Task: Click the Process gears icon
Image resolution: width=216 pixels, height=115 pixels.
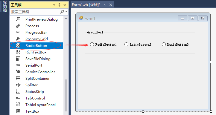Action: coord(18,26)
